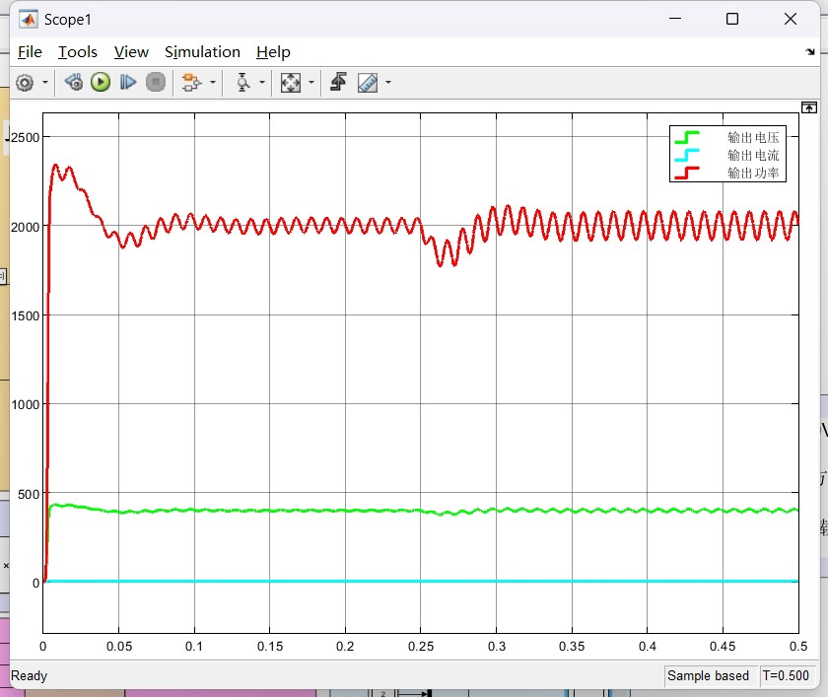Click the Step Back button
This screenshot has height=697, width=828.
click(74, 83)
